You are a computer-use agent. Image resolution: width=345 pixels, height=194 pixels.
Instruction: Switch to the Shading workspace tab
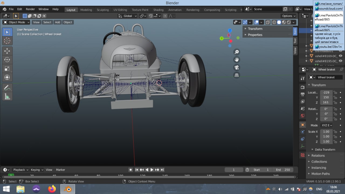[x=158, y=10]
